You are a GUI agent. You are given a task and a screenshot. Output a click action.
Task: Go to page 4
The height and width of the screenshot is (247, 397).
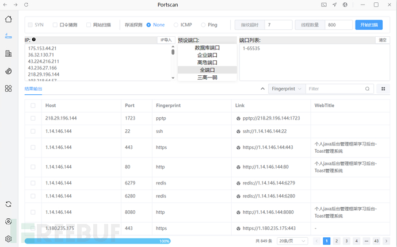point(356,241)
